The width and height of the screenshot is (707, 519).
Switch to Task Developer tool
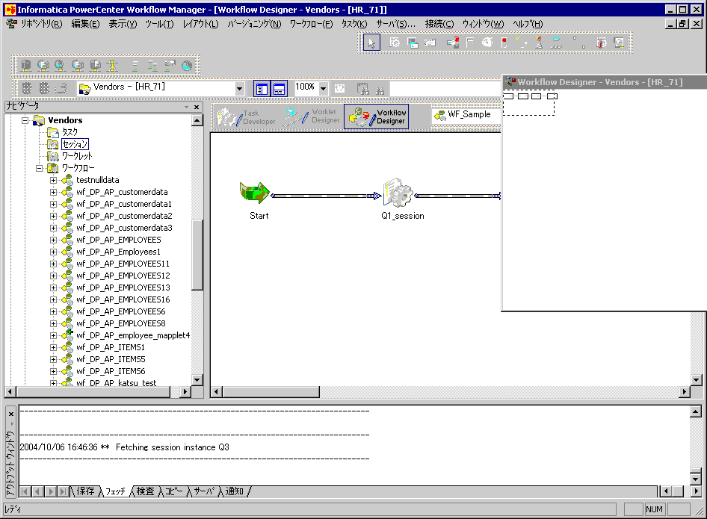[246, 117]
